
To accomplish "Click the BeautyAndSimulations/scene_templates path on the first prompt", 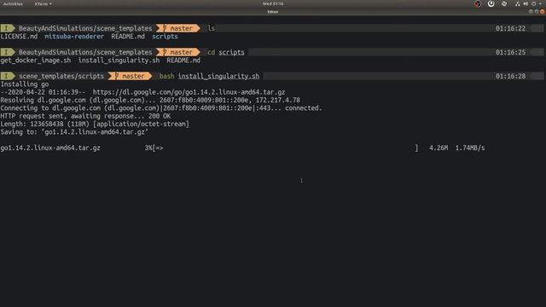I will 85,28.
